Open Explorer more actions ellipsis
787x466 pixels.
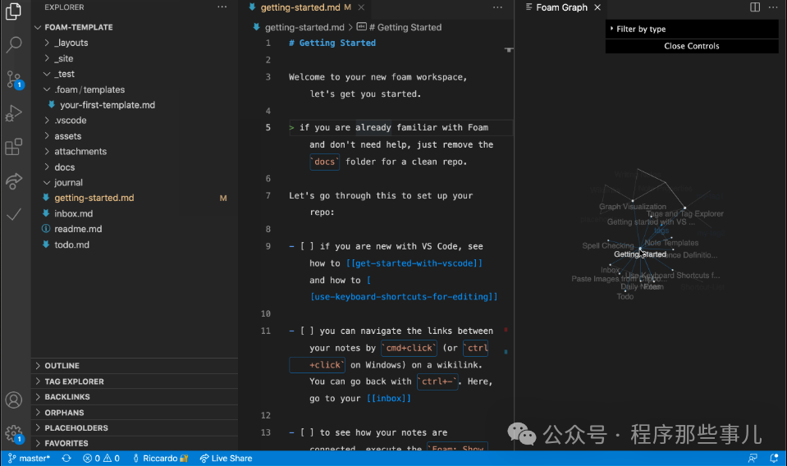pos(222,7)
